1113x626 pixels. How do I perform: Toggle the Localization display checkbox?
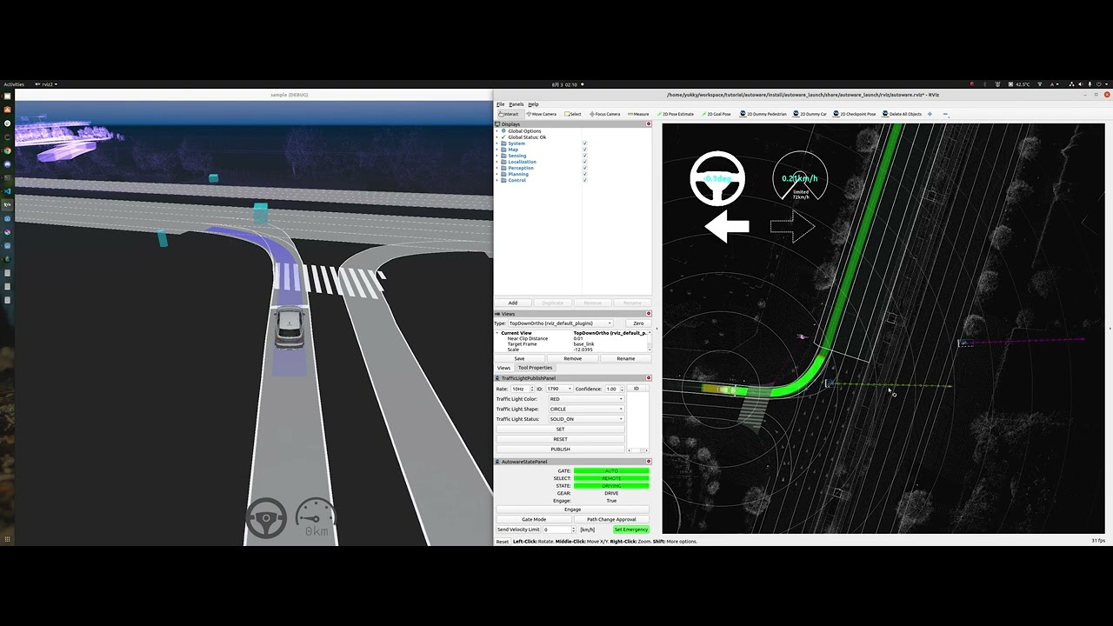click(x=584, y=162)
